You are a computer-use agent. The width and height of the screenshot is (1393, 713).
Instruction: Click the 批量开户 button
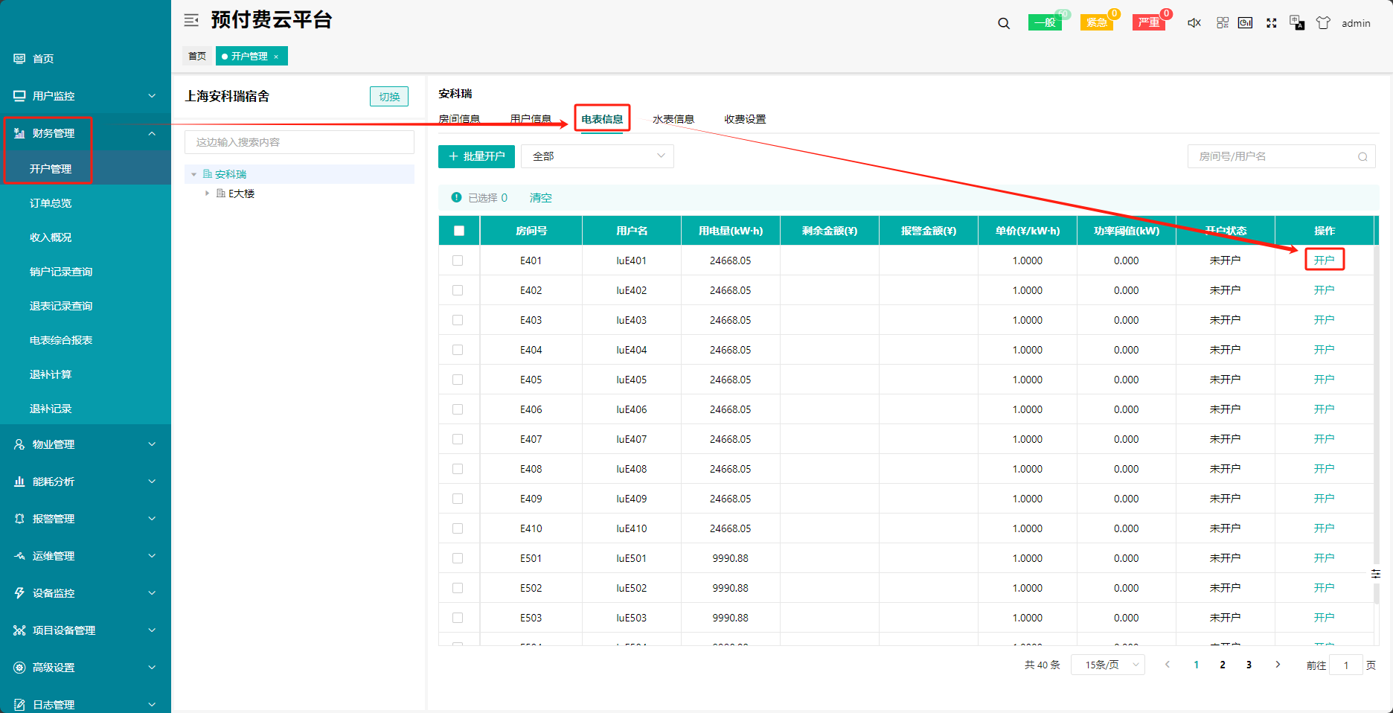pos(476,156)
